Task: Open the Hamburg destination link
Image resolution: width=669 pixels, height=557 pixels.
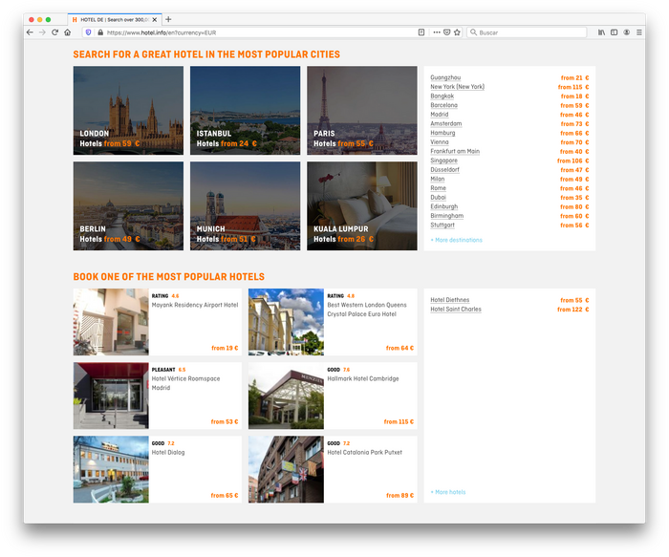Action: 442,133
